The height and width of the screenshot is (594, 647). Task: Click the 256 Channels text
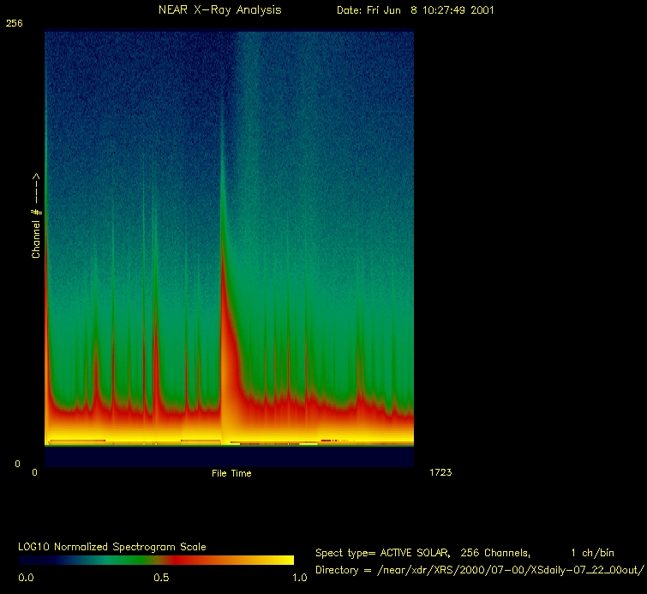pos(499,553)
